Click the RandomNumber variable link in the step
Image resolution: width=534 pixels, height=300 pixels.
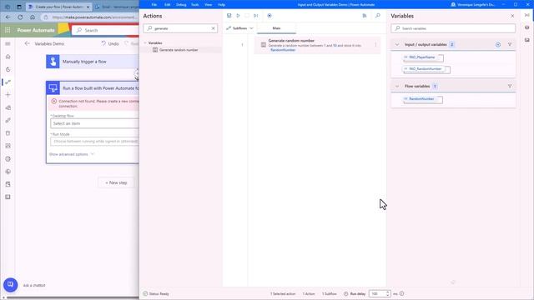[x=283, y=50]
